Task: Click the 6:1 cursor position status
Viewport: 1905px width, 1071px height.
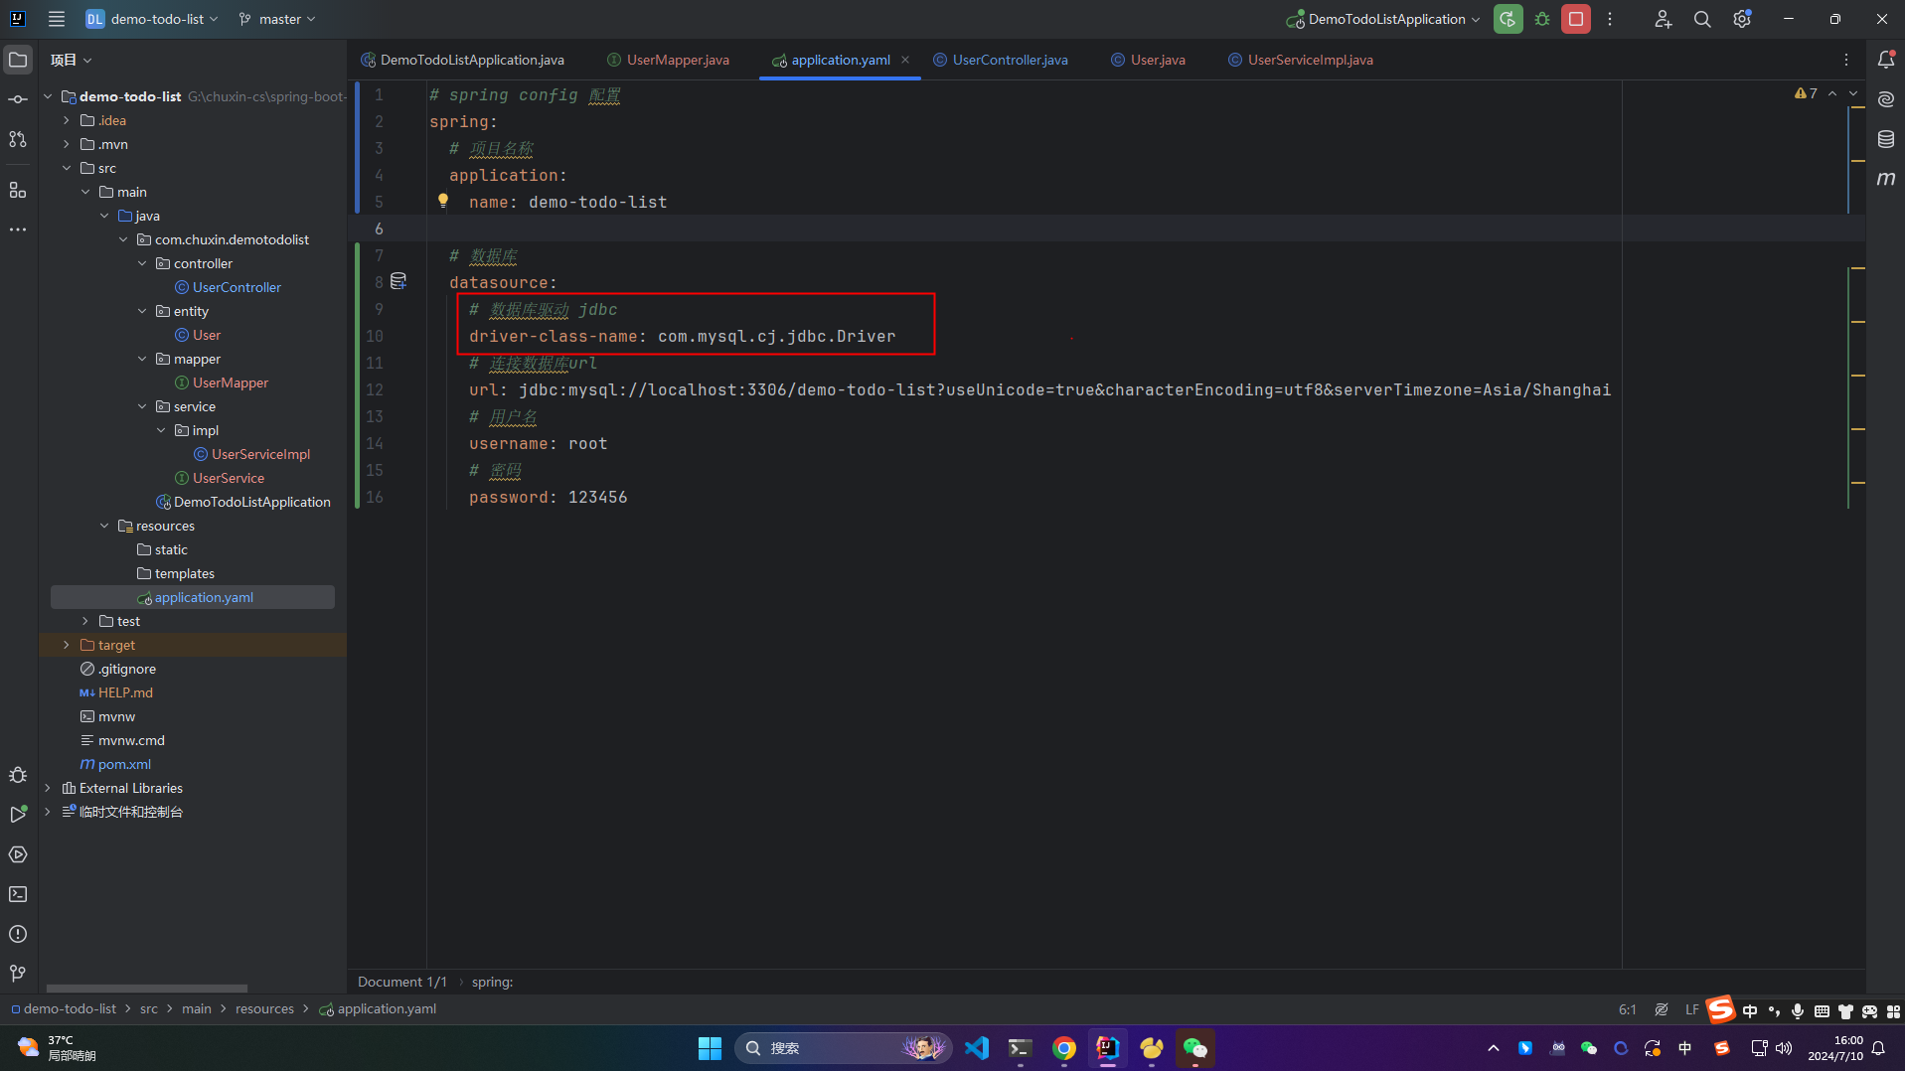Action: 1627,1009
